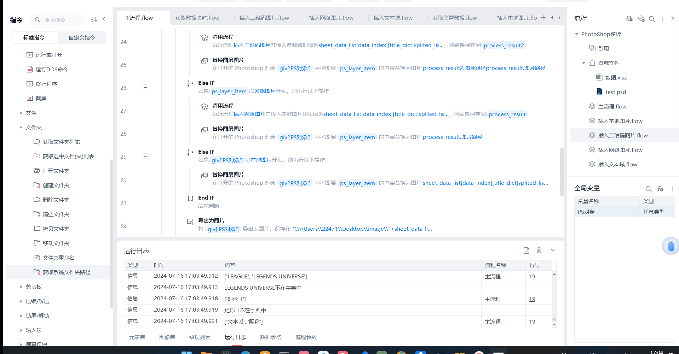
Task: Open the 数据表格 bottom tab
Action: pos(270,337)
